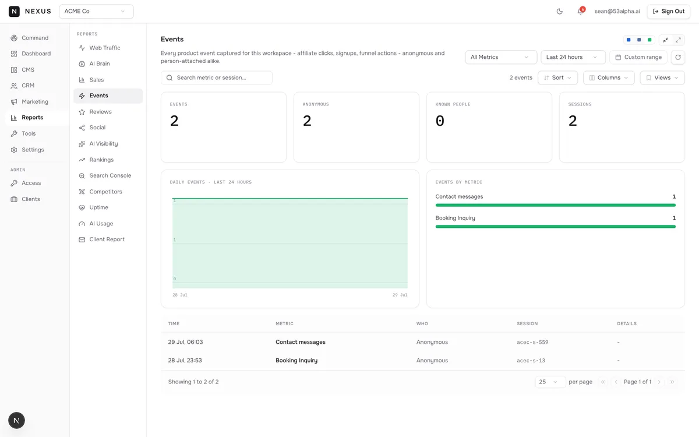The height and width of the screenshot is (437, 699).
Task: Click the round N button at bottom left
Action: click(x=16, y=420)
